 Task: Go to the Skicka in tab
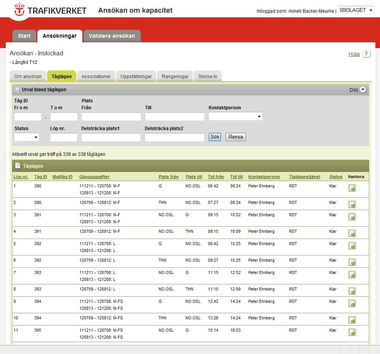pos(208,76)
